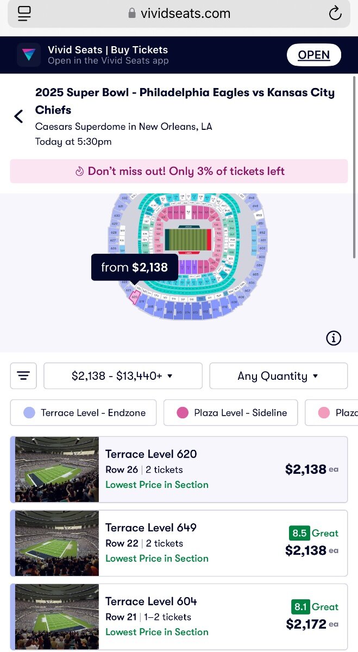
Task: Expand the $2,138 - $13,440+ price dropdown
Action: click(x=123, y=376)
